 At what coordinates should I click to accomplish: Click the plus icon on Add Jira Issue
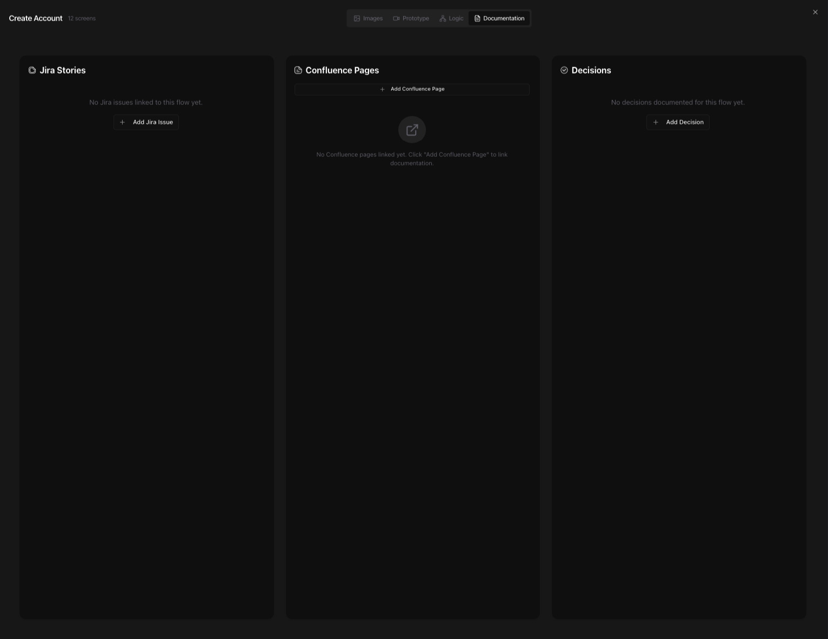[x=123, y=122]
